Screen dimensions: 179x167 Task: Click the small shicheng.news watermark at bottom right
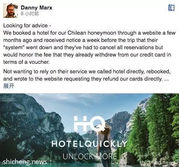(x=157, y=162)
